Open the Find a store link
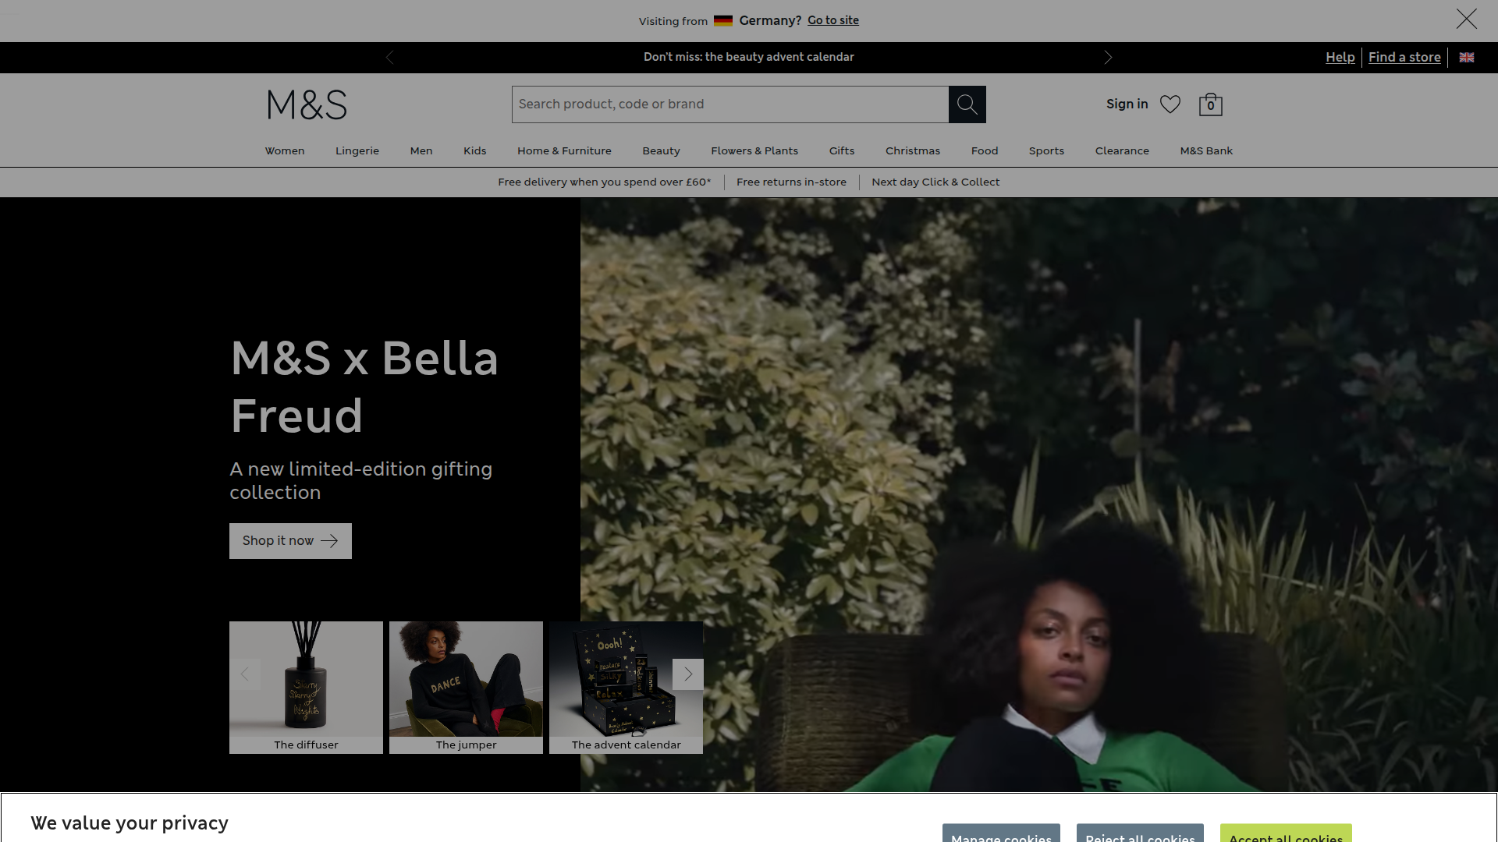The width and height of the screenshot is (1498, 842). coord(1404,58)
